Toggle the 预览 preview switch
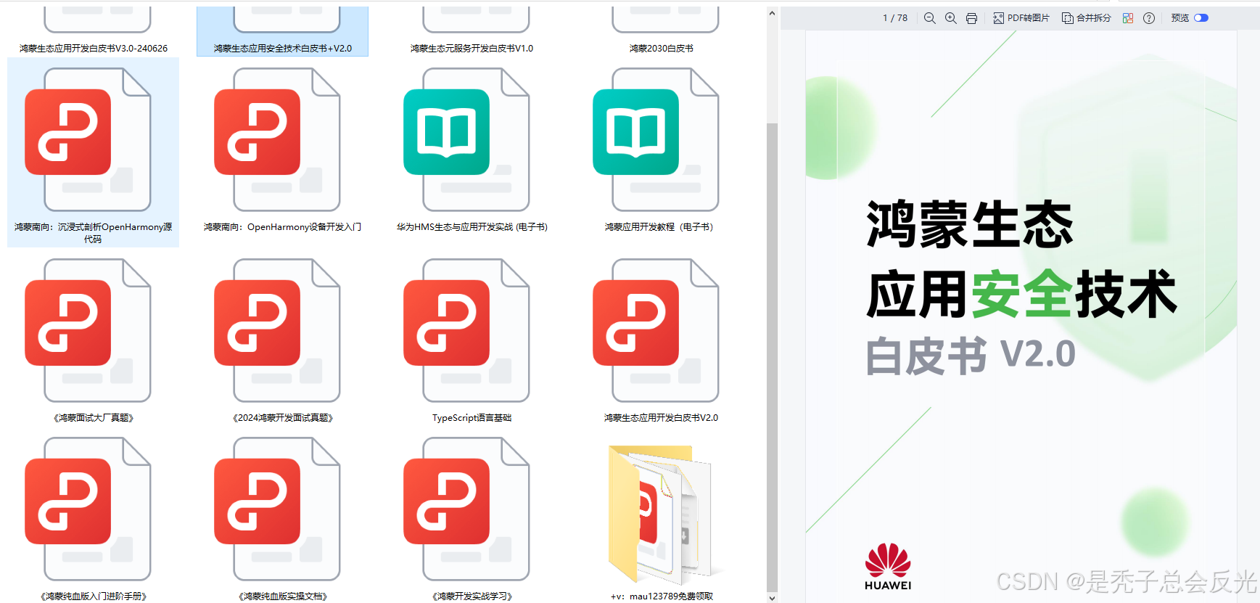The image size is (1260, 603). pyautogui.click(x=1201, y=18)
